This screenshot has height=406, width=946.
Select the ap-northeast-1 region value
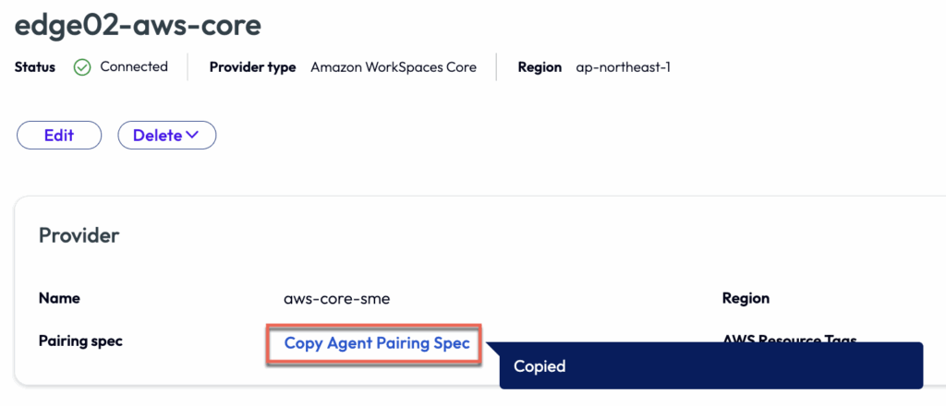pyautogui.click(x=623, y=67)
